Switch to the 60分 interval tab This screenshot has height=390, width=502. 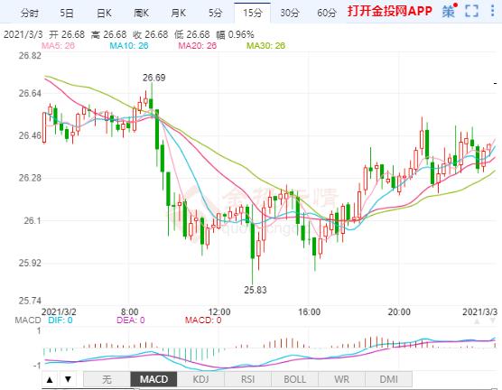coord(327,14)
